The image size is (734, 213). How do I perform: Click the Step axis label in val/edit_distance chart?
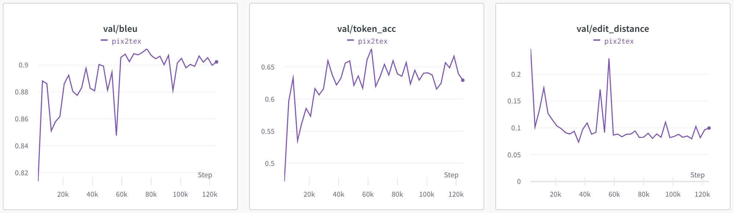(x=697, y=175)
